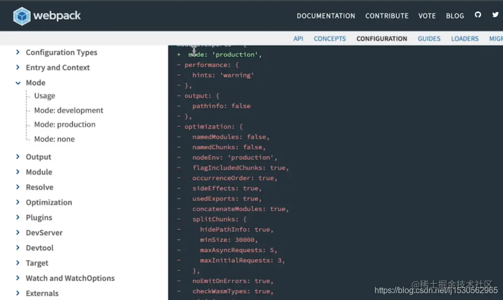Open the Resolve sidebar link

click(40, 187)
